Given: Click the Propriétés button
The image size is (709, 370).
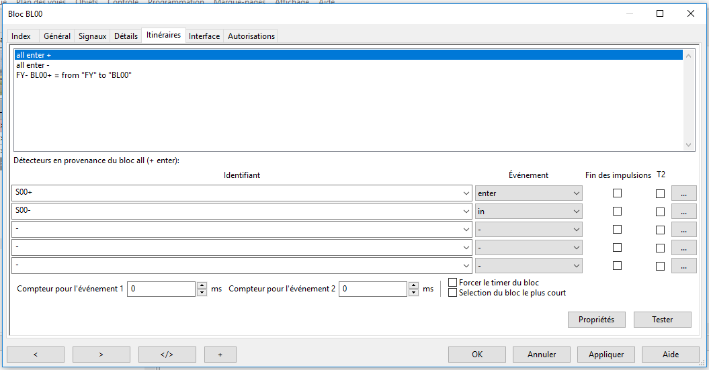Looking at the screenshot, I should click(596, 320).
